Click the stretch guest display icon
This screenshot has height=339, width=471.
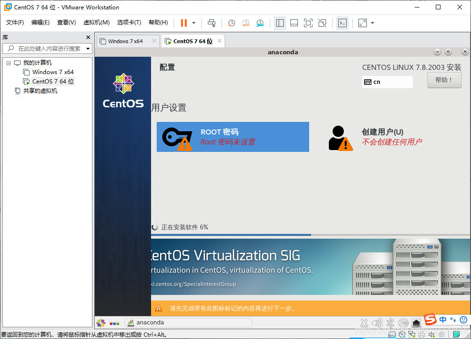point(363,23)
